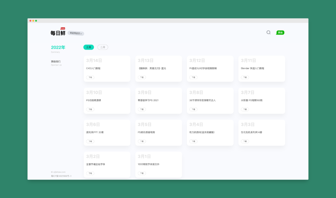Click the green maximize window dot
Screen dimensions: 336x198
36,21
